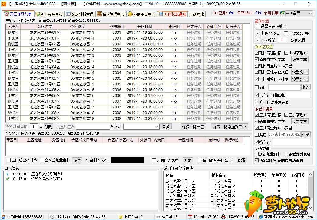
Task: Click the 任务时间增减 days input field
Action: [34, 126]
